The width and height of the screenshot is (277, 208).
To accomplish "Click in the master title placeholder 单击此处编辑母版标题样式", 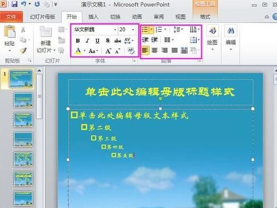I will pos(160,92).
